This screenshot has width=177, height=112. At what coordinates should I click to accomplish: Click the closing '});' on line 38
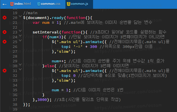[27, 105]
